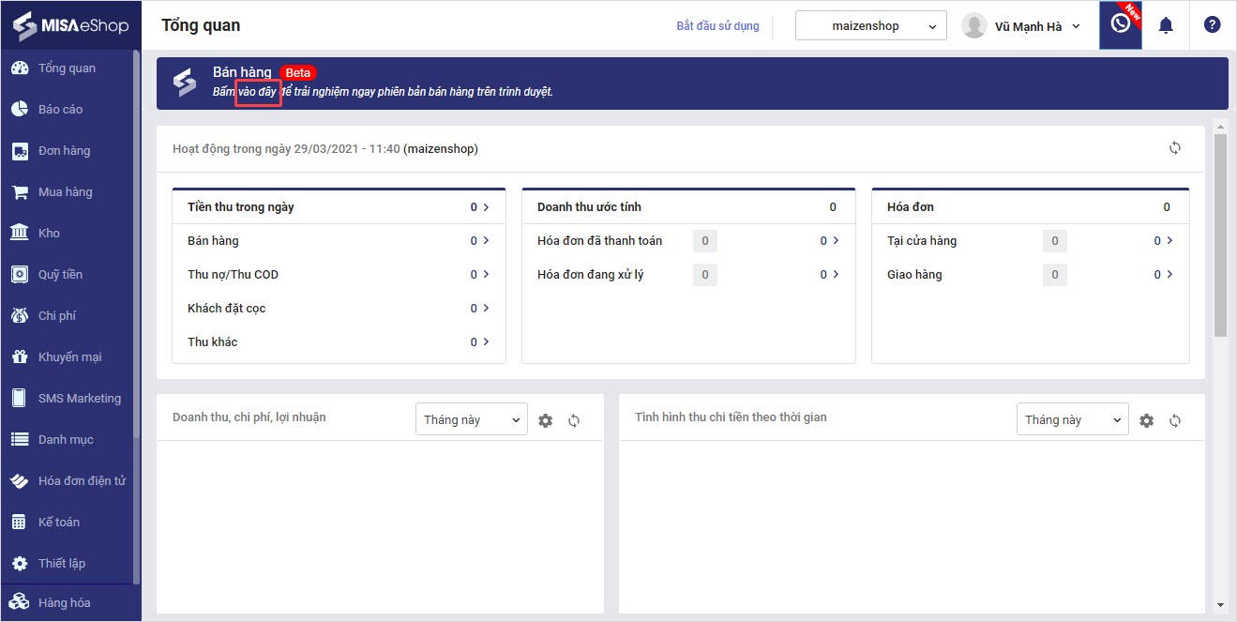Image resolution: width=1237 pixels, height=622 pixels.
Task: Click the phone support icon
Action: [x=1120, y=24]
